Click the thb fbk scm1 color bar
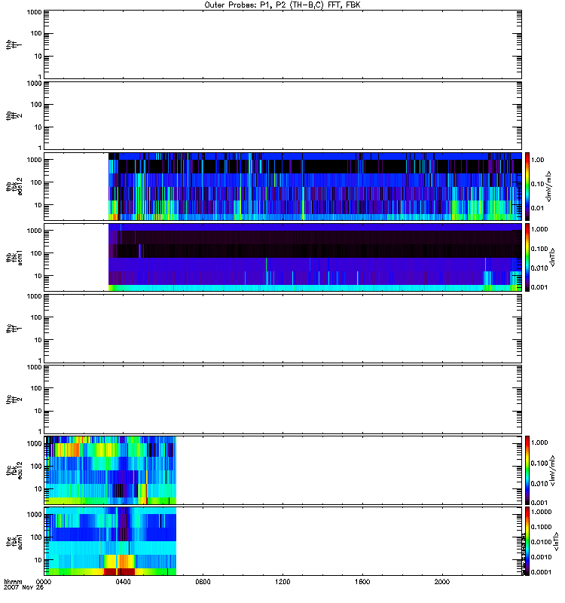This screenshot has height=603, width=565. click(x=527, y=257)
